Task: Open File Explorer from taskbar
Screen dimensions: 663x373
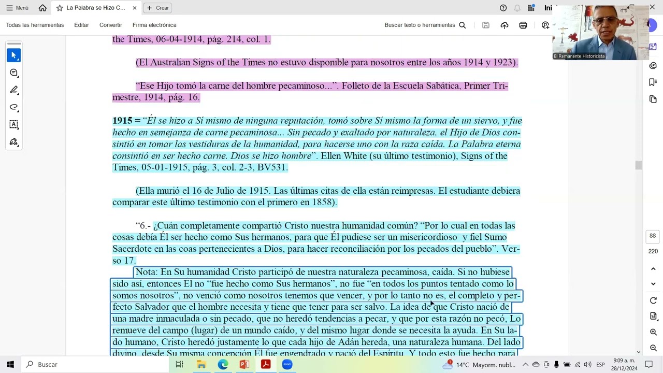Action: point(201,364)
